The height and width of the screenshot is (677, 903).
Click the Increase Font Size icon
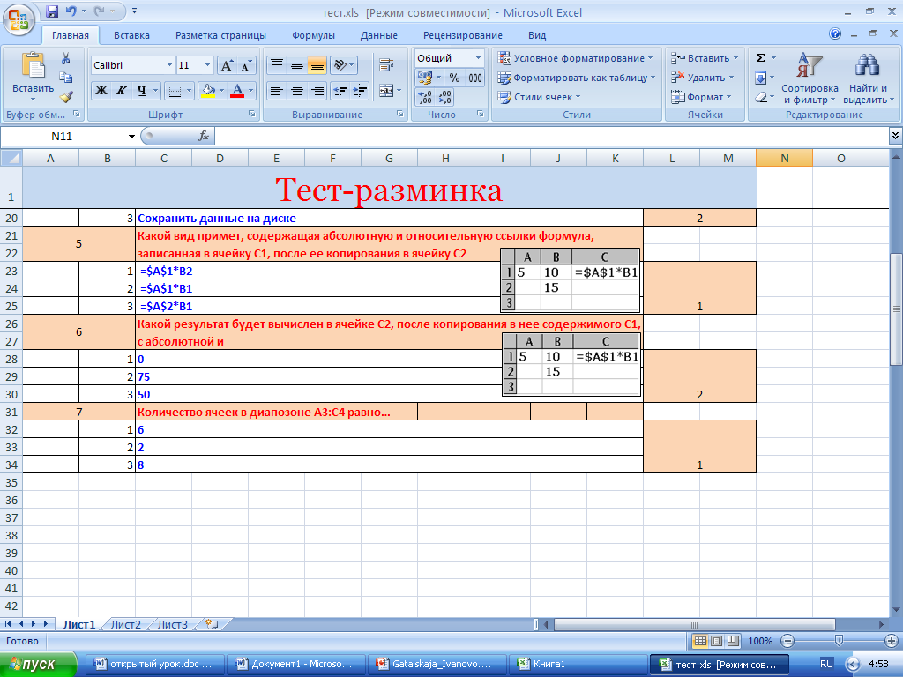point(227,66)
